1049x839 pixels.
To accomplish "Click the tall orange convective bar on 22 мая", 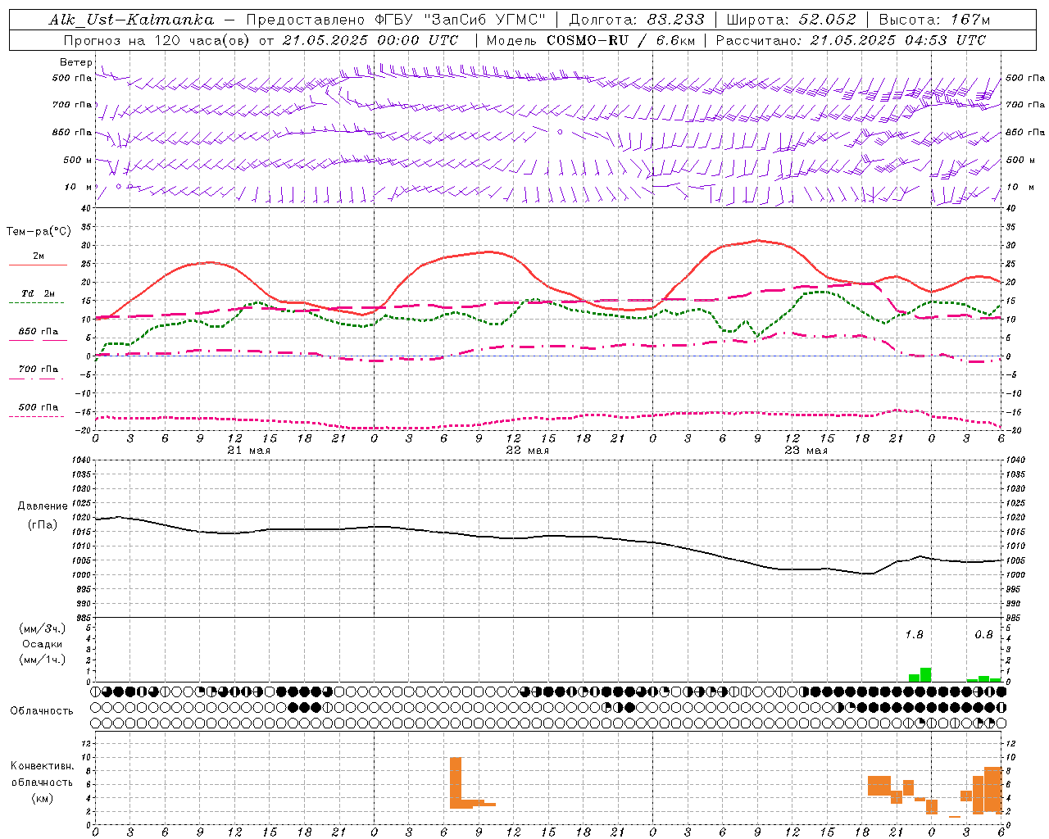I will [456, 782].
